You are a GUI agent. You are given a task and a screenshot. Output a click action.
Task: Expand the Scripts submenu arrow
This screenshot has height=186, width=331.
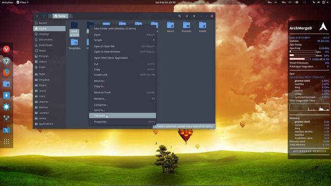point(154,40)
